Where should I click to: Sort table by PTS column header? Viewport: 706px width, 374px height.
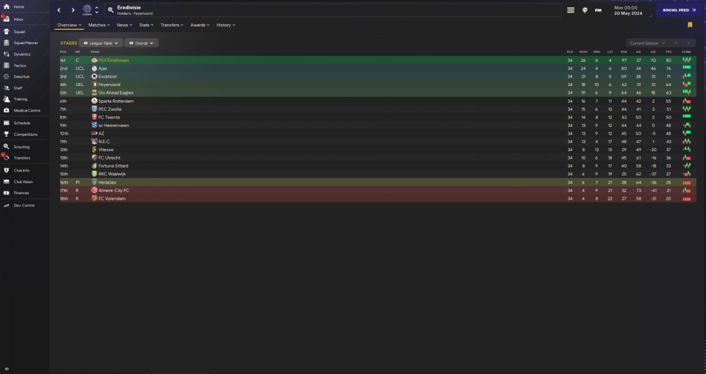point(668,52)
